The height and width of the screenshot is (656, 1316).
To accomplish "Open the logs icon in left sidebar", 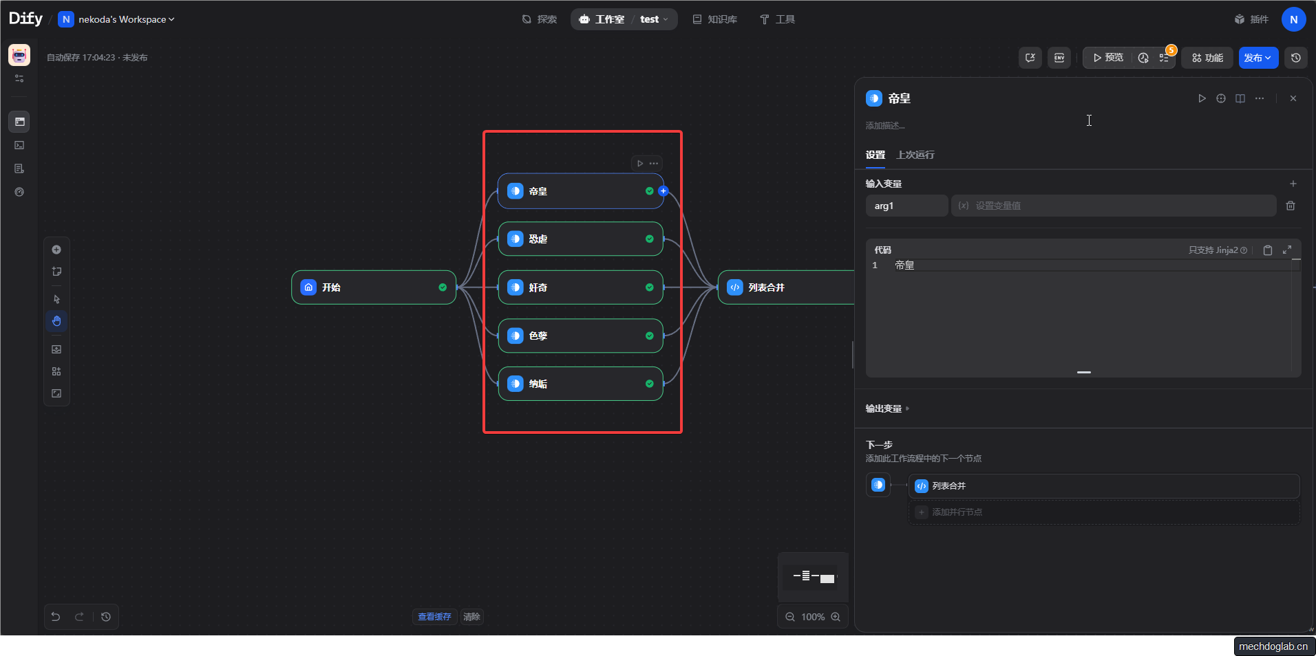I will 19,168.
